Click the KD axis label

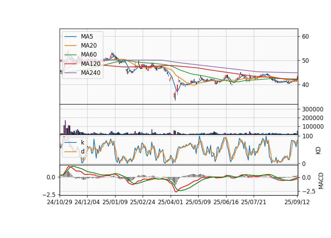[318, 151]
